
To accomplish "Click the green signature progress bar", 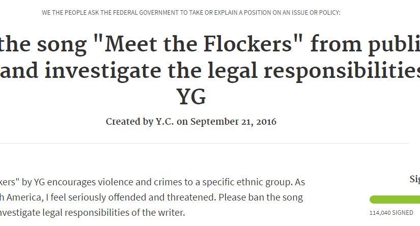I will [x=395, y=199].
